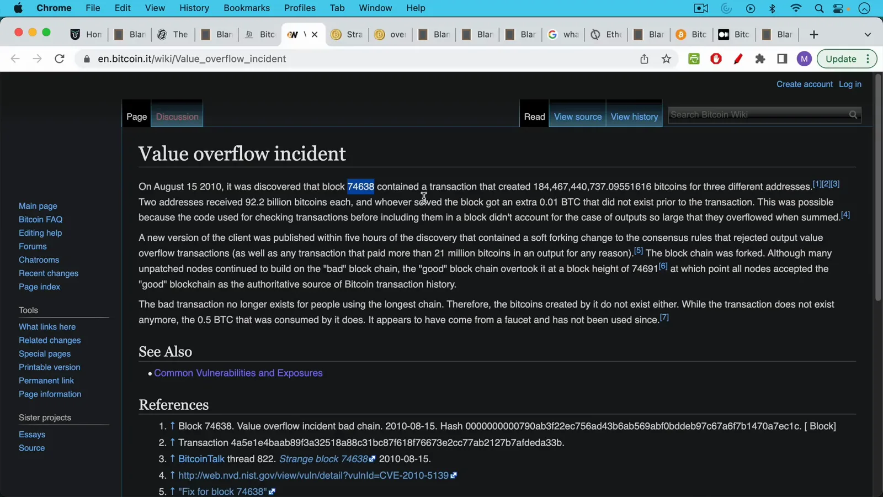Open the Recent changes sidebar link
883x497 pixels.
point(49,273)
